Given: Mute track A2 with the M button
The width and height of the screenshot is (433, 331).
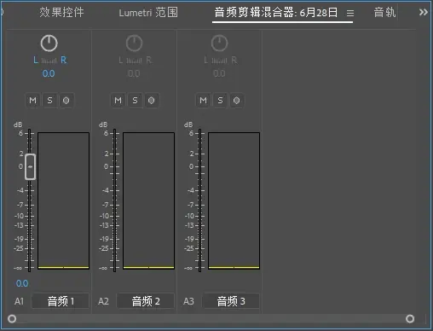Looking at the screenshot, I should pos(118,101).
